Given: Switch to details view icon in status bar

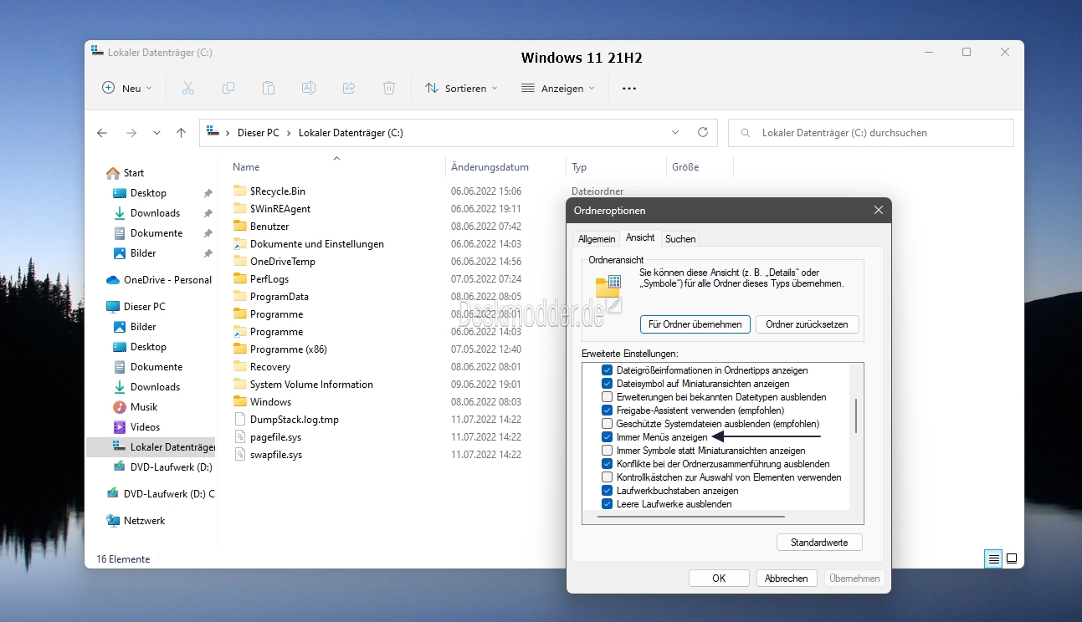Looking at the screenshot, I should click(x=993, y=558).
